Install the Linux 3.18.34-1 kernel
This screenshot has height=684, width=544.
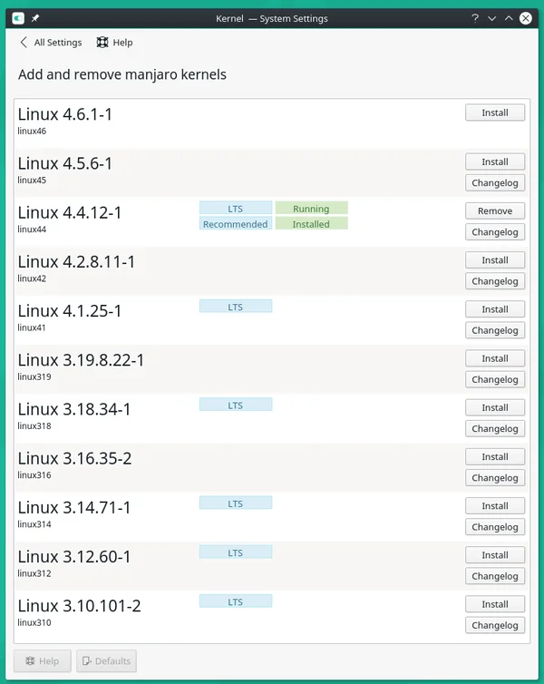(x=494, y=407)
